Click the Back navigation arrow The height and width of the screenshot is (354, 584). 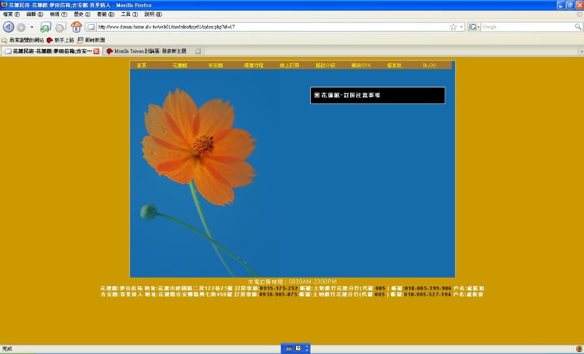pyautogui.click(x=8, y=27)
